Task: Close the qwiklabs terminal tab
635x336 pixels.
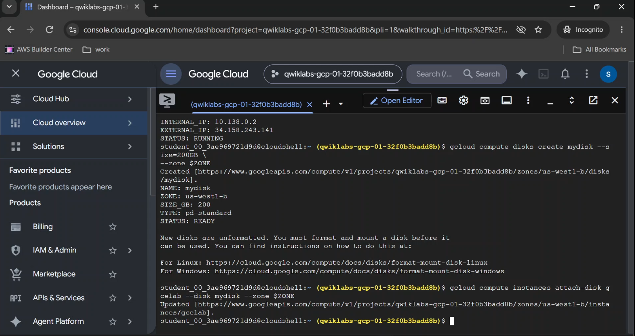Action: (309, 104)
